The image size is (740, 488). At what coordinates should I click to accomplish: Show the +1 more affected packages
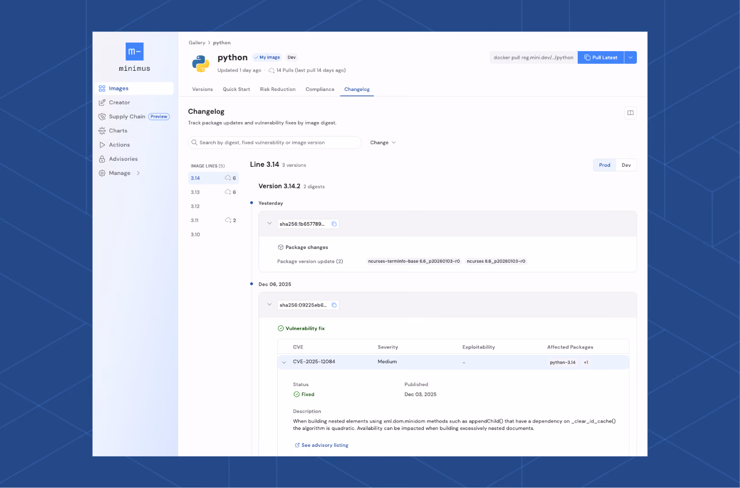[x=586, y=362]
